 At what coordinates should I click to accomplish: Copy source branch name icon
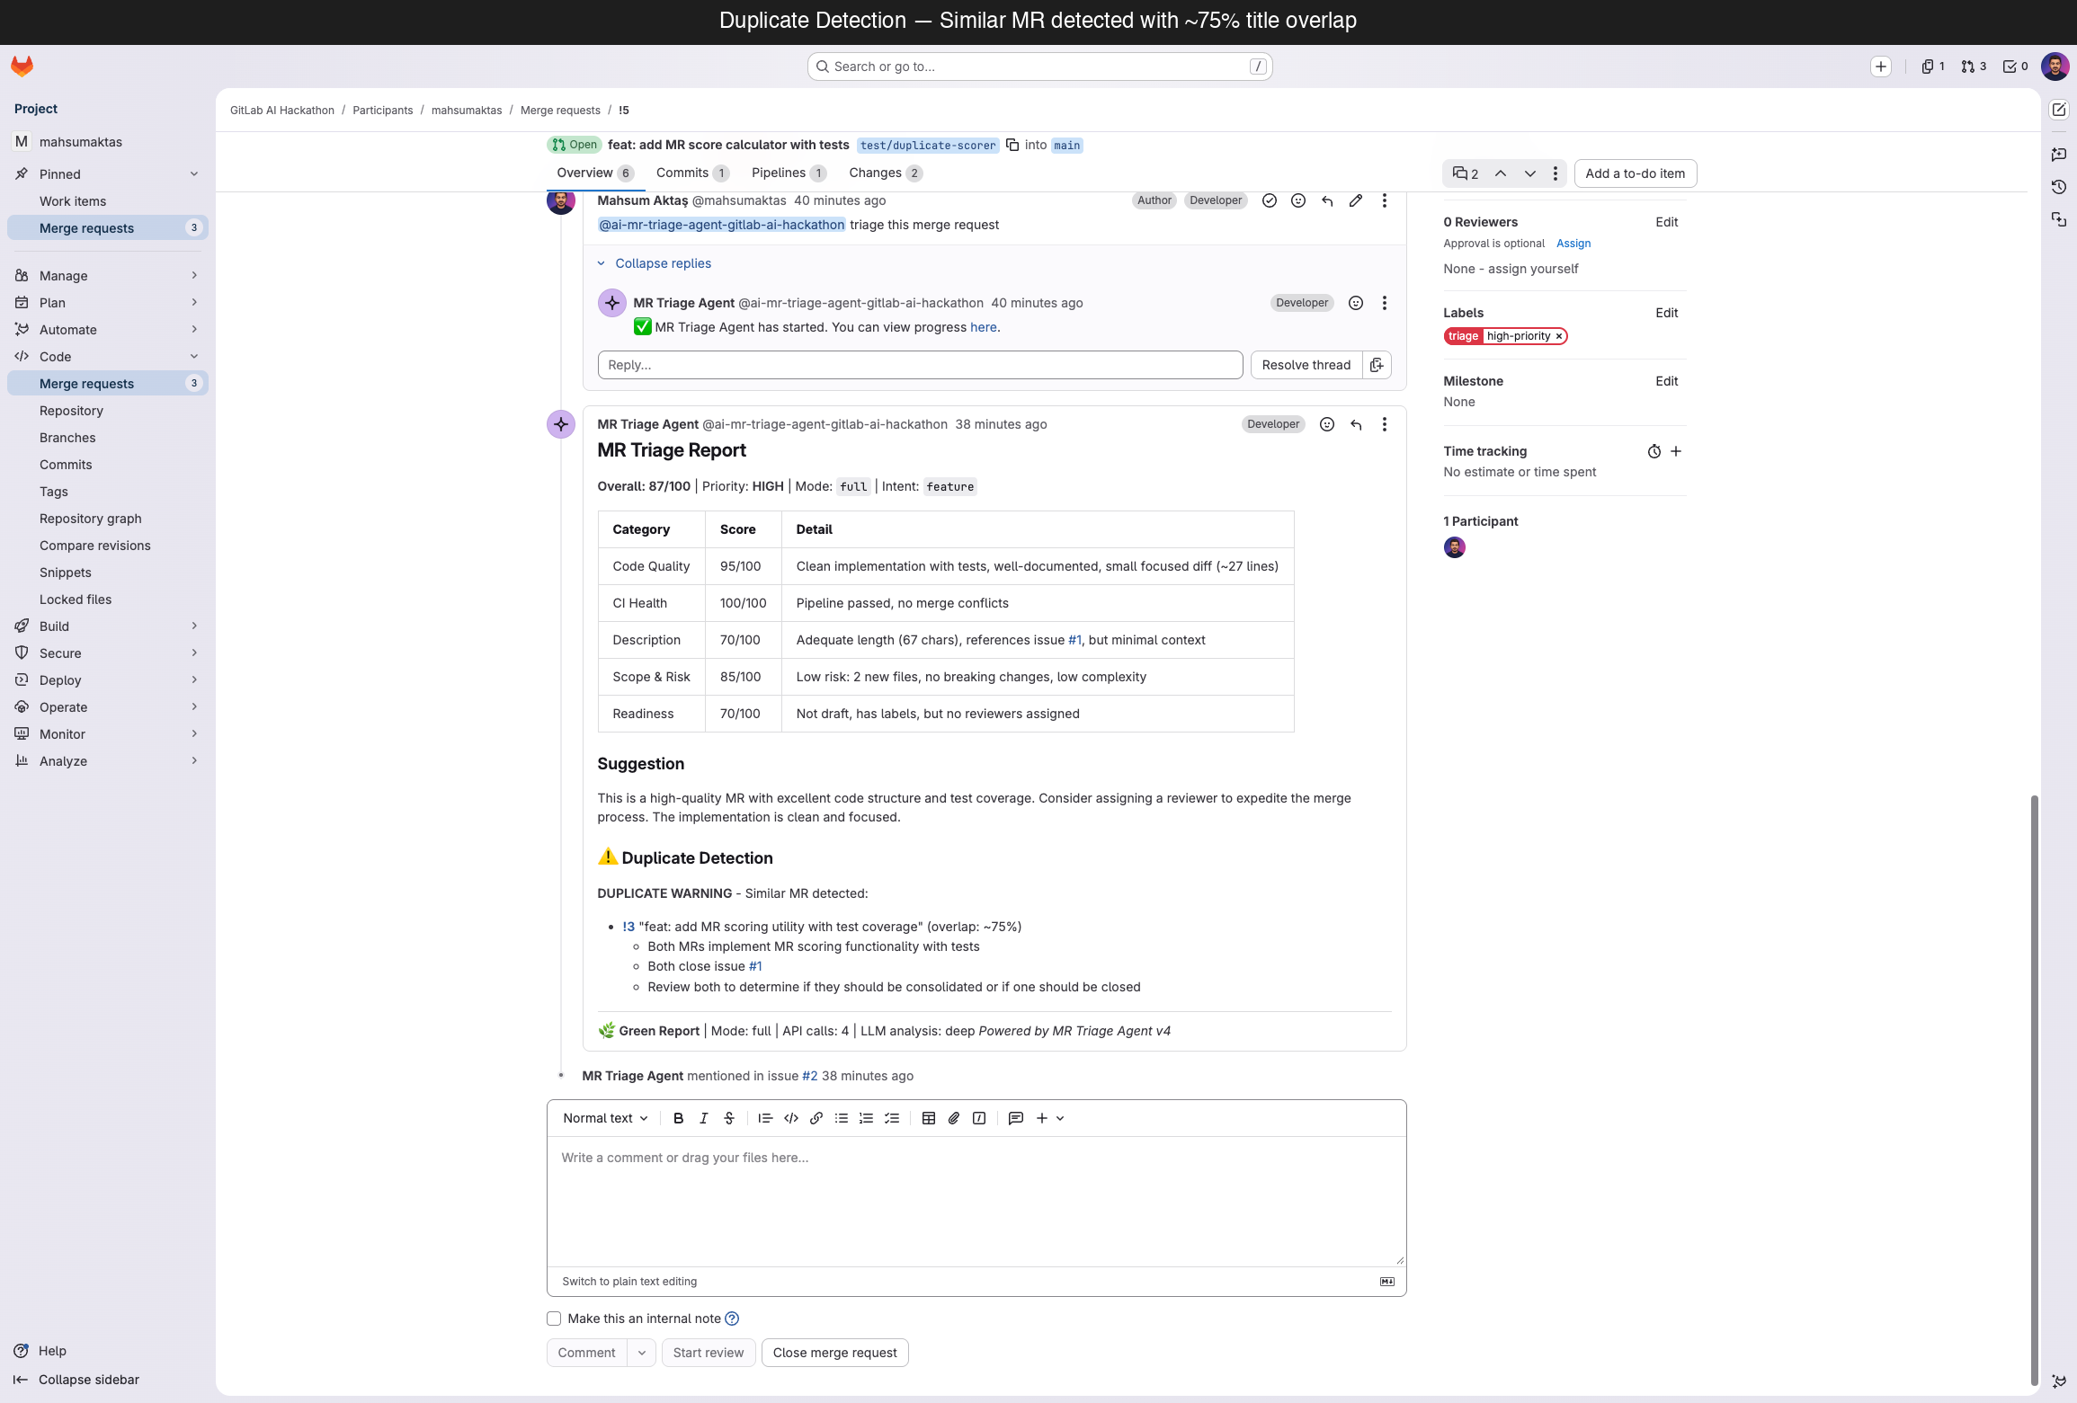coord(1012,145)
